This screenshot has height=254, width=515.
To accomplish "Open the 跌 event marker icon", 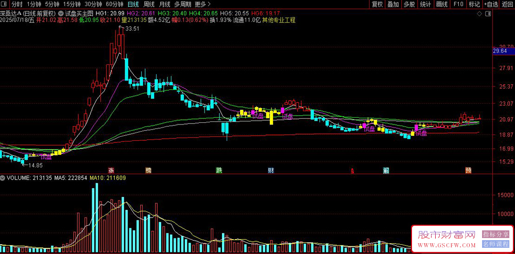I will [x=218, y=170].
